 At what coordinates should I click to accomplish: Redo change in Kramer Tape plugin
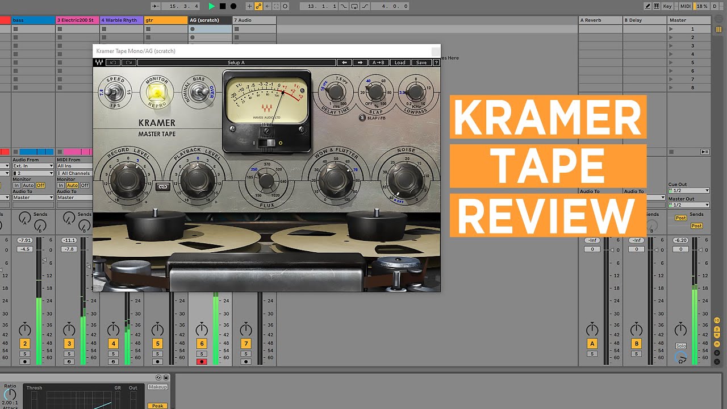(129, 62)
